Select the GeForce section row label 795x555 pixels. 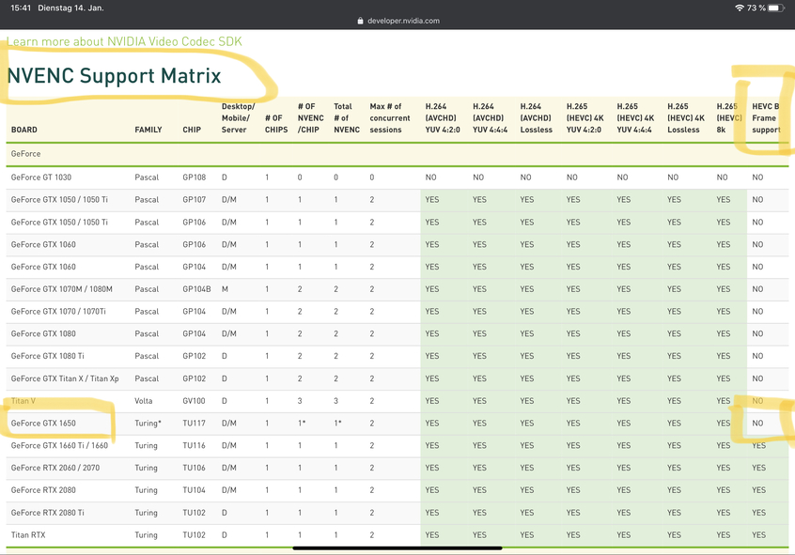click(26, 154)
